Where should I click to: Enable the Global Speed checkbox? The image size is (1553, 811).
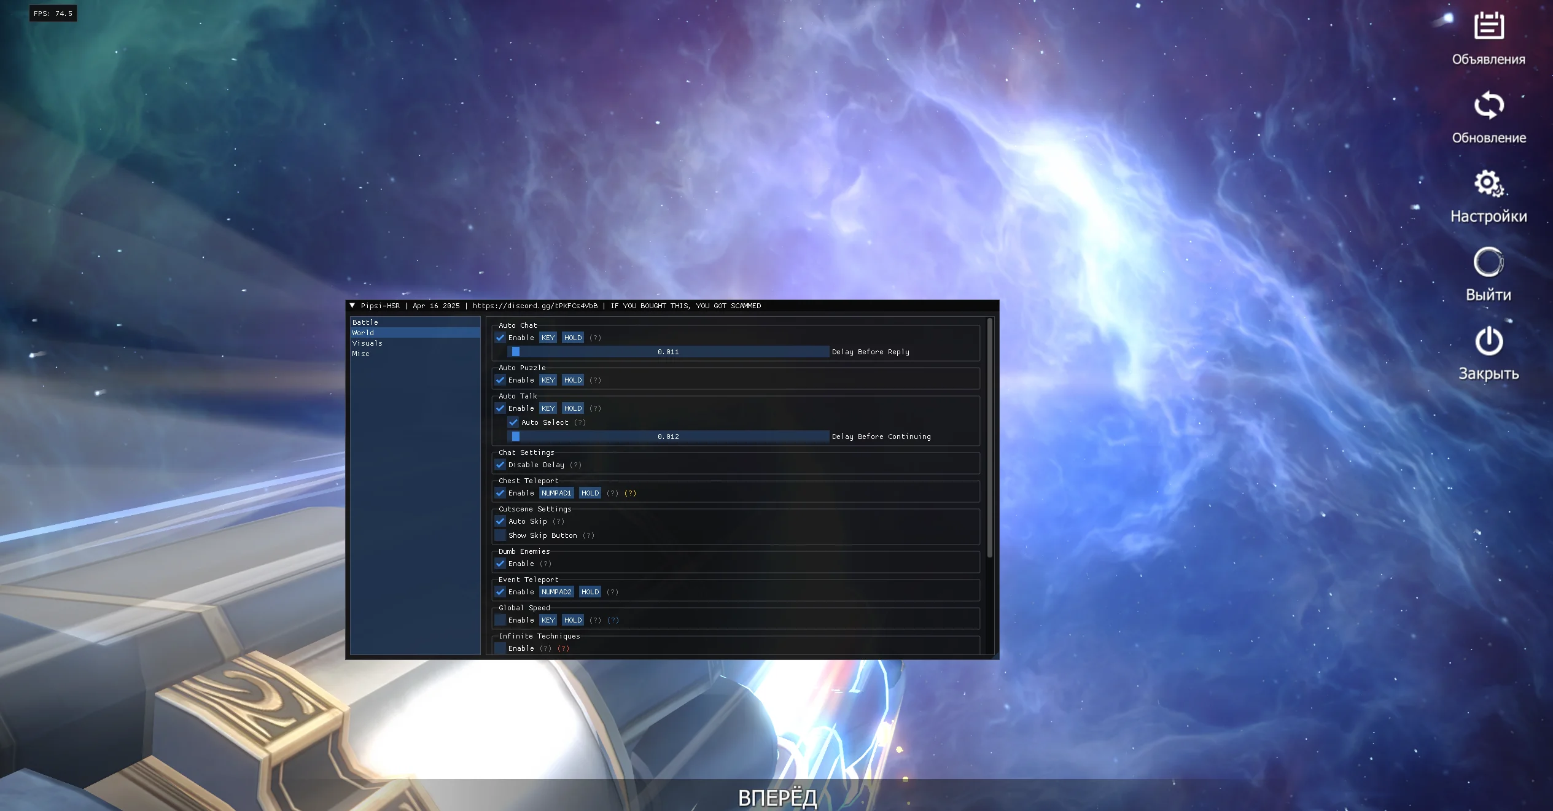(x=500, y=620)
